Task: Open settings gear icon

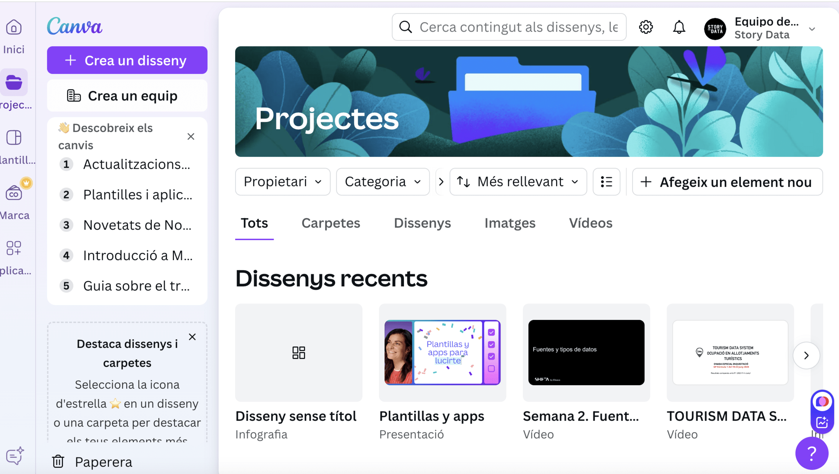Action: (x=646, y=27)
